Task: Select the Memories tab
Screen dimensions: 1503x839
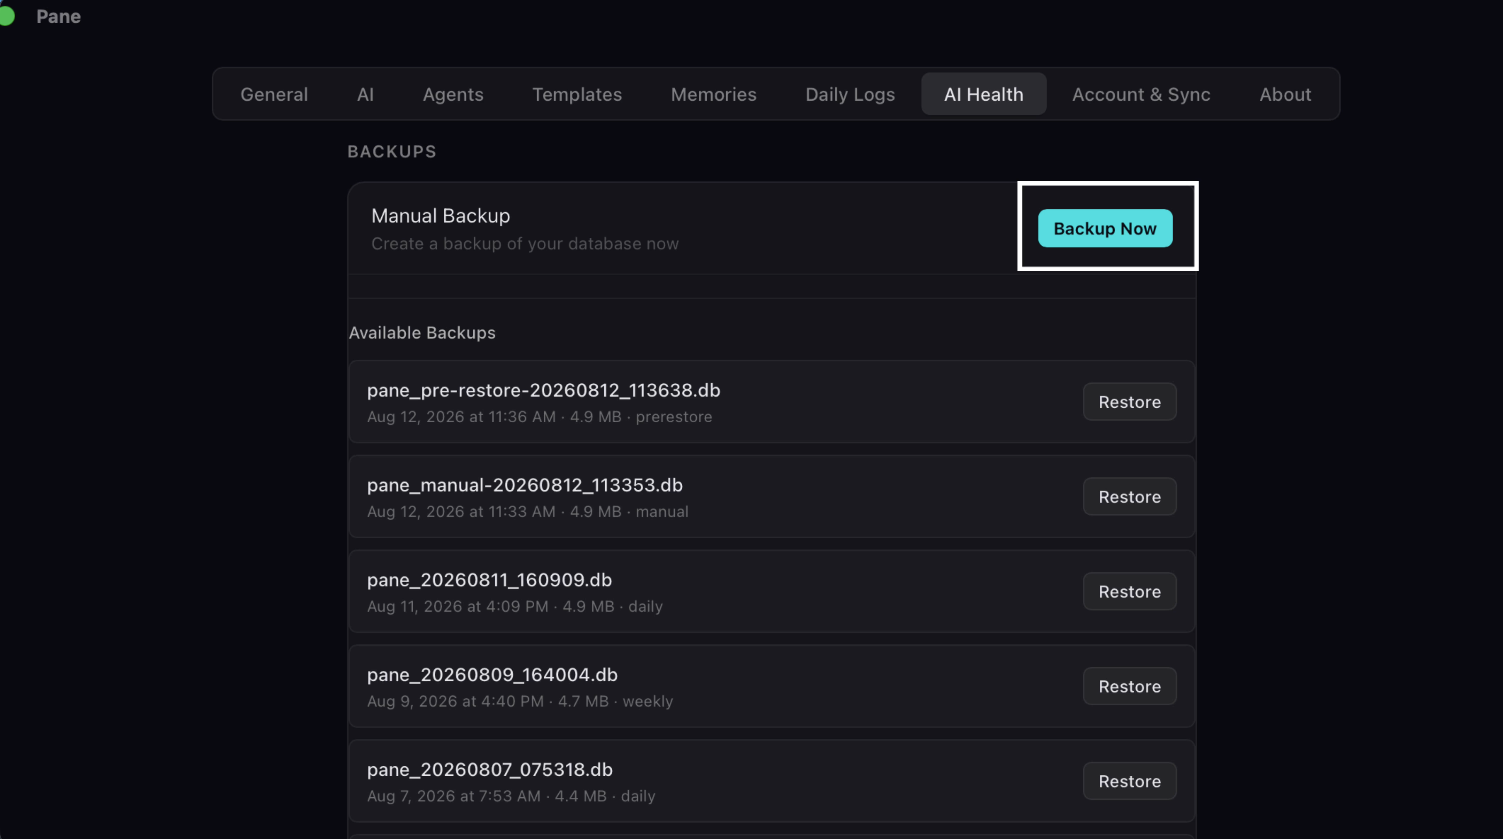Action: [x=713, y=94]
